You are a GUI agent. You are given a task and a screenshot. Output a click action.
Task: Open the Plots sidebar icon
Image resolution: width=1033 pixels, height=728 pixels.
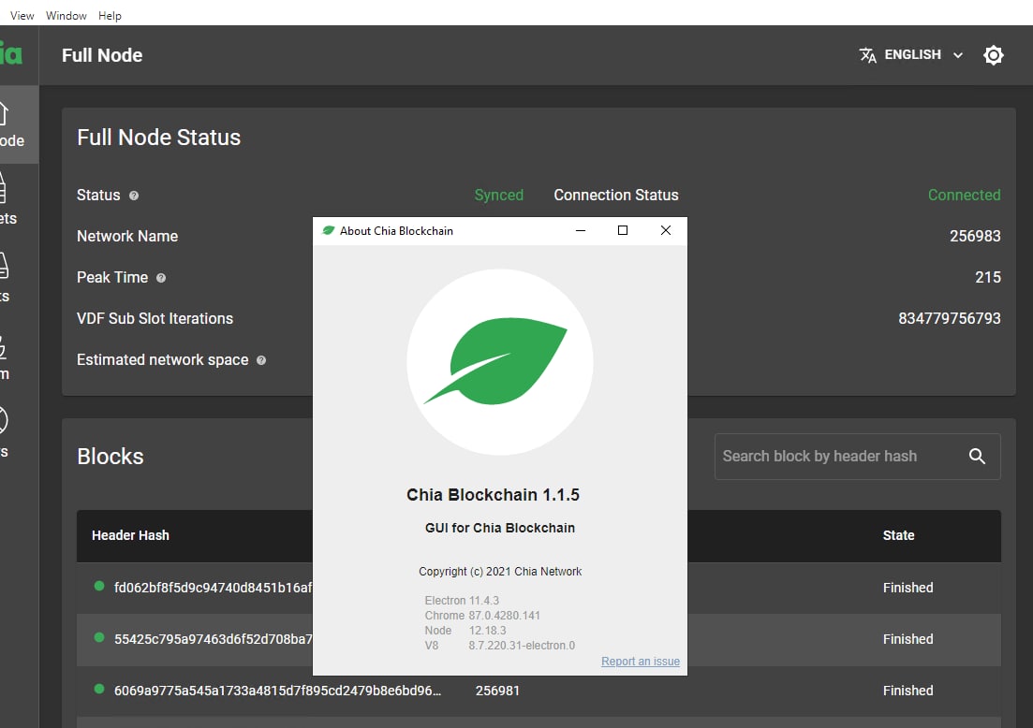(7, 279)
